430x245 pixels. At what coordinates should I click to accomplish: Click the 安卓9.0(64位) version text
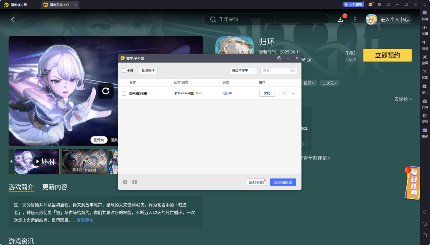tap(184, 93)
